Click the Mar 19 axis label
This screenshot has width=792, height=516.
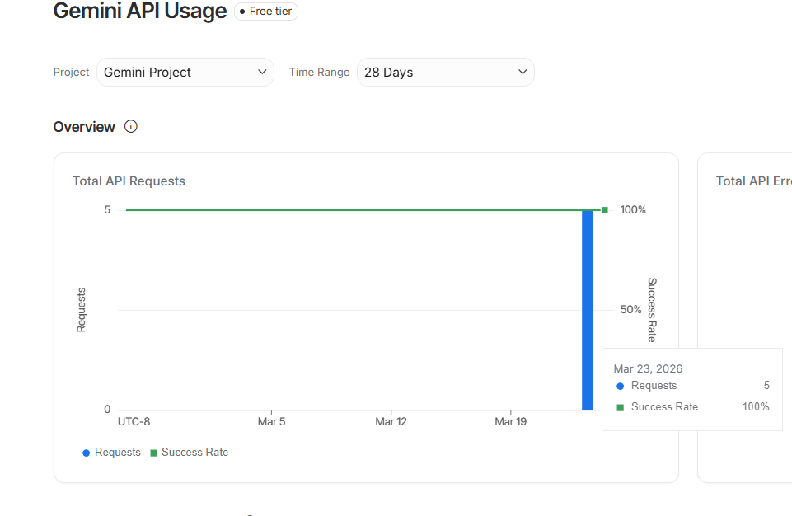pyautogui.click(x=511, y=421)
